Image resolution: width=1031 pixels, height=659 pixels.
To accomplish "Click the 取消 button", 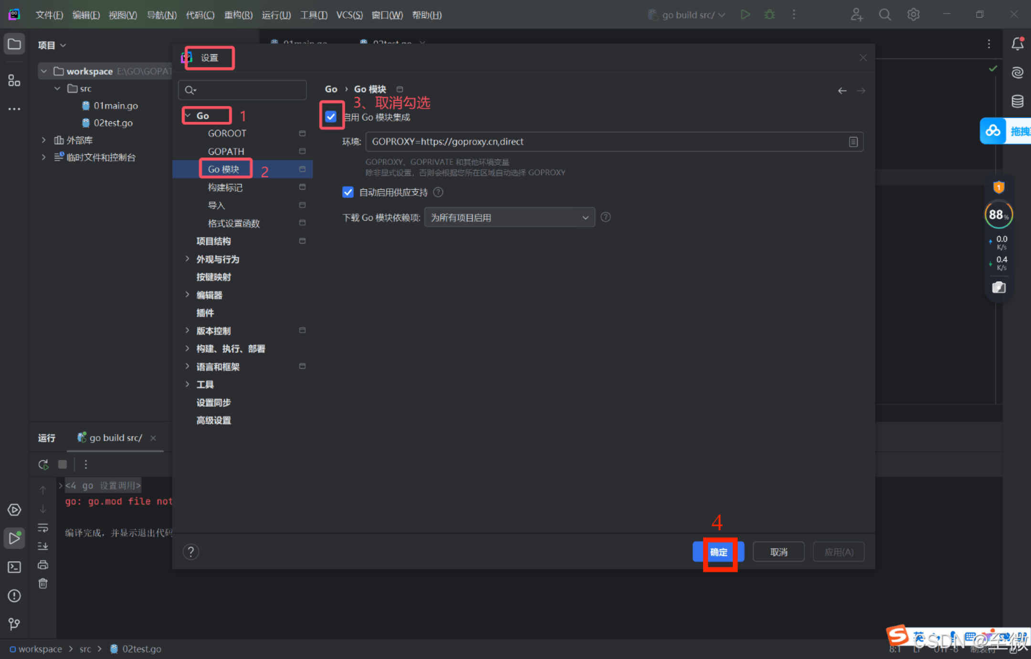I will [x=779, y=552].
